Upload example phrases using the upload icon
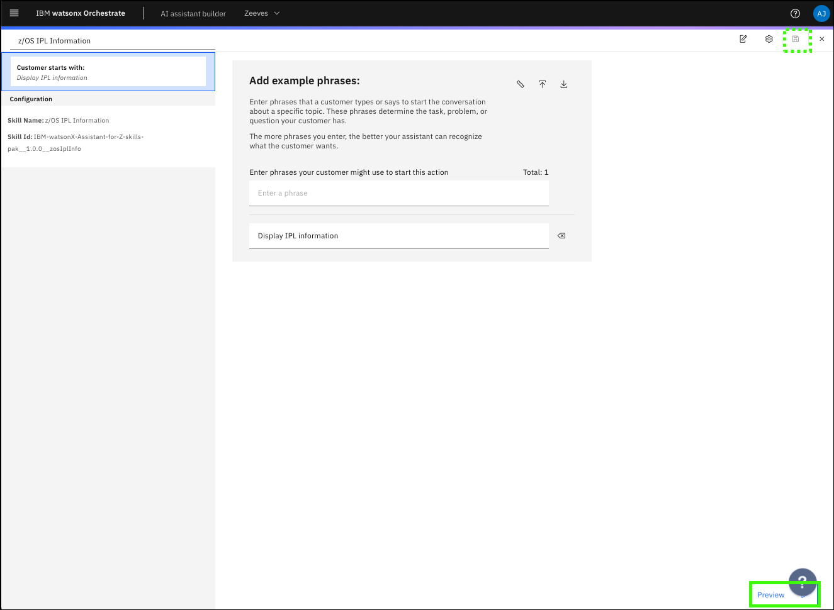This screenshot has height=610, width=834. 542,84
